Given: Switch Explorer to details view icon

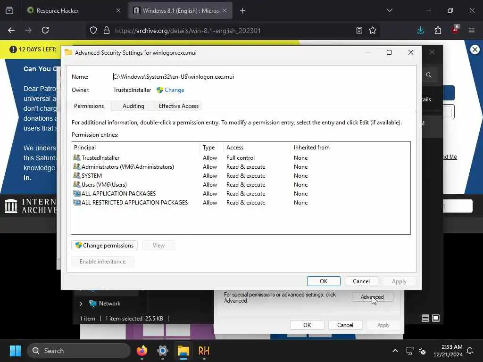Looking at the screenshot, I should [425, 318].
